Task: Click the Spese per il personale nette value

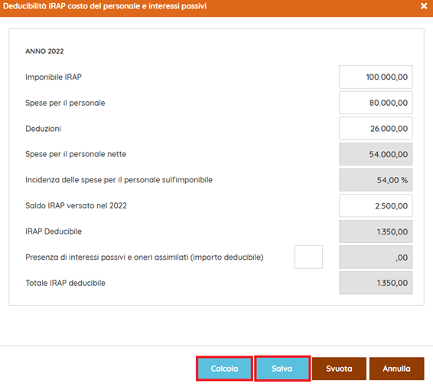Action: click(376, 154)
